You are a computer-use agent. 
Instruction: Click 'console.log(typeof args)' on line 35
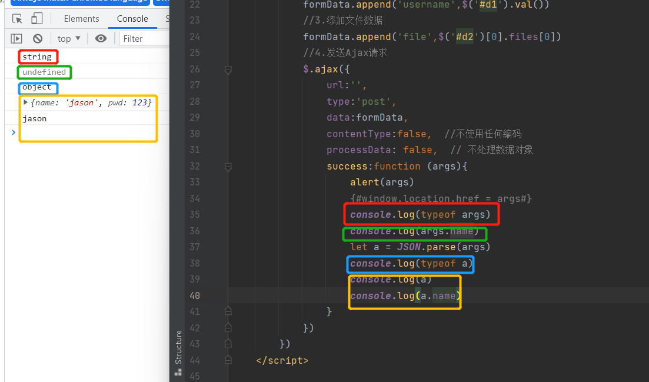point(420,214)
